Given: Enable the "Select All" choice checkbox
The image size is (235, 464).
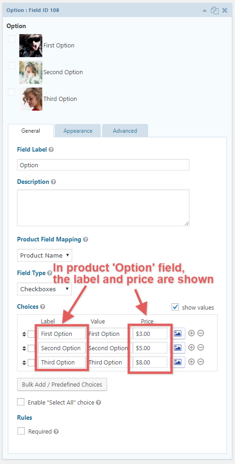Looking at the screenshot, I should click(x=21, y=402).
